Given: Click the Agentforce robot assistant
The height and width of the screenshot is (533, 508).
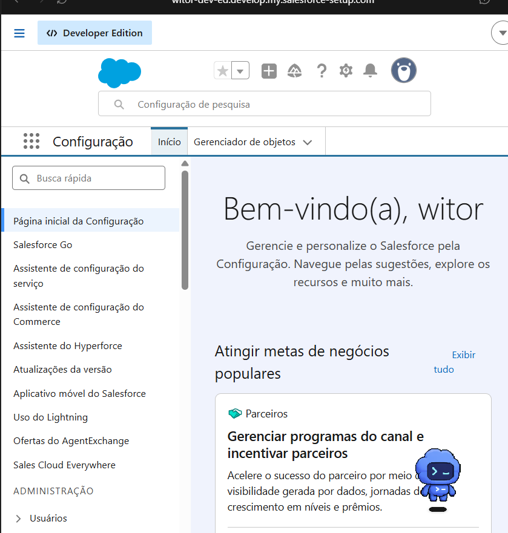Looking at the screenshot, I should point(438,475).
